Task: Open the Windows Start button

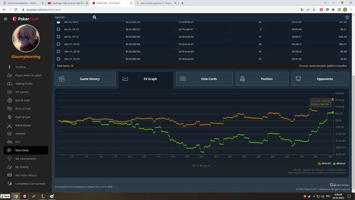Action: click(5, 196)
